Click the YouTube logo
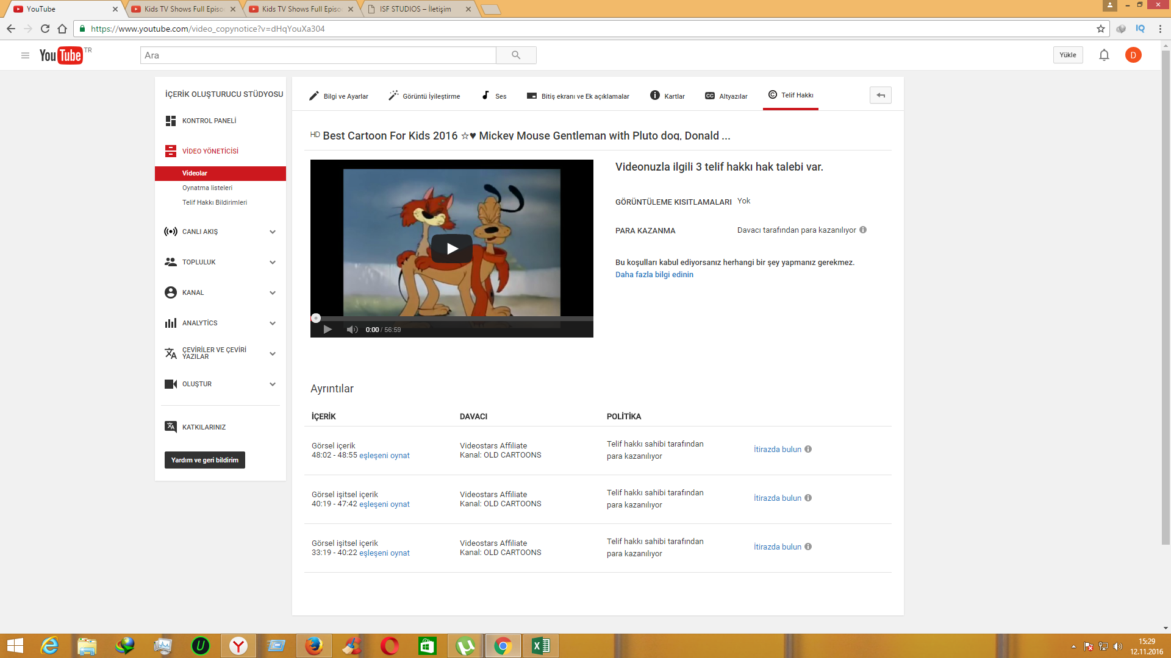Screen dimensions: 1171x658 (61, 55)
